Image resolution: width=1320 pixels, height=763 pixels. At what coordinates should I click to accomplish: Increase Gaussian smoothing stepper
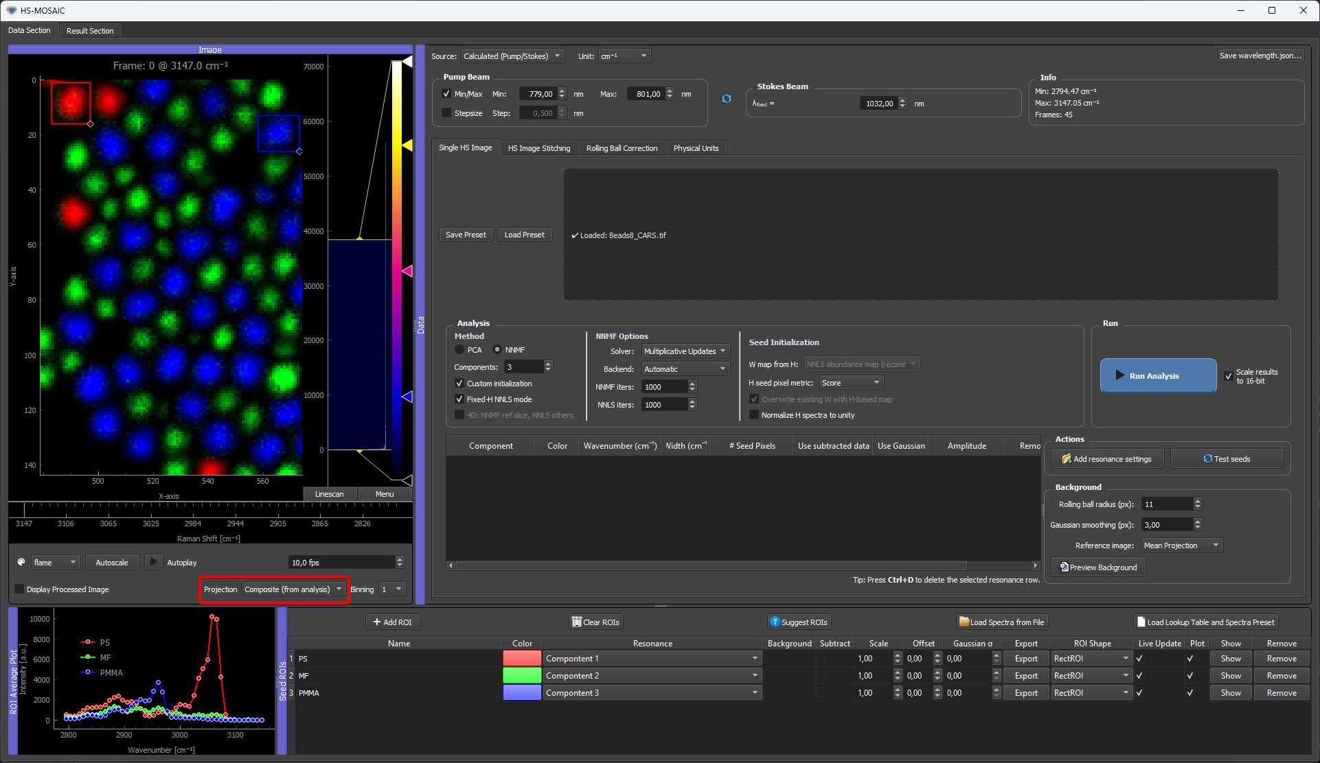1198,521
